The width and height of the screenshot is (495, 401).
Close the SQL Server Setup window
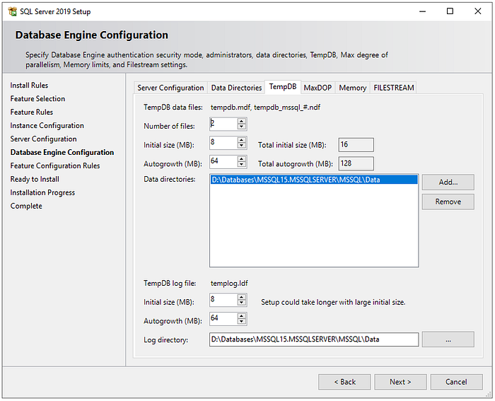pos(477,12)
